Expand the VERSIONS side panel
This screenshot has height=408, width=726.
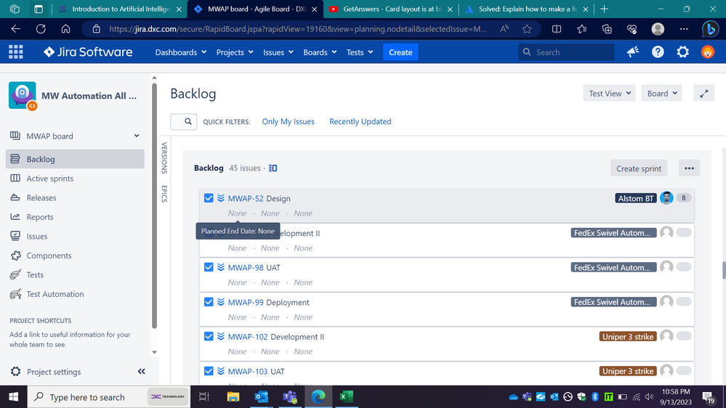(x=164, y=158)
